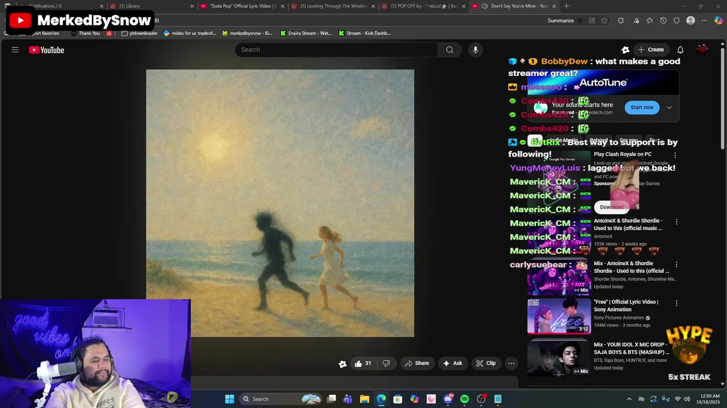Open options for Play Clash Royale ad

[x=675, y=155]
